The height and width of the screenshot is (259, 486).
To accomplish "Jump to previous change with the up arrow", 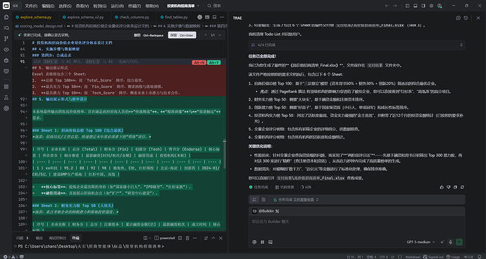I will tap(206, 35).
